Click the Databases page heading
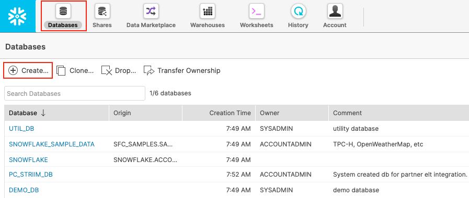469x198 pixels. pos(26,47)
